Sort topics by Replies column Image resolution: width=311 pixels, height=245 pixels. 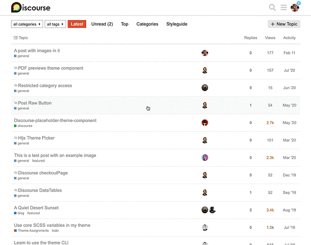tap(250, 38)
